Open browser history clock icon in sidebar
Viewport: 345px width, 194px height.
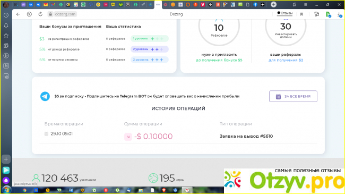click(6, 15)
